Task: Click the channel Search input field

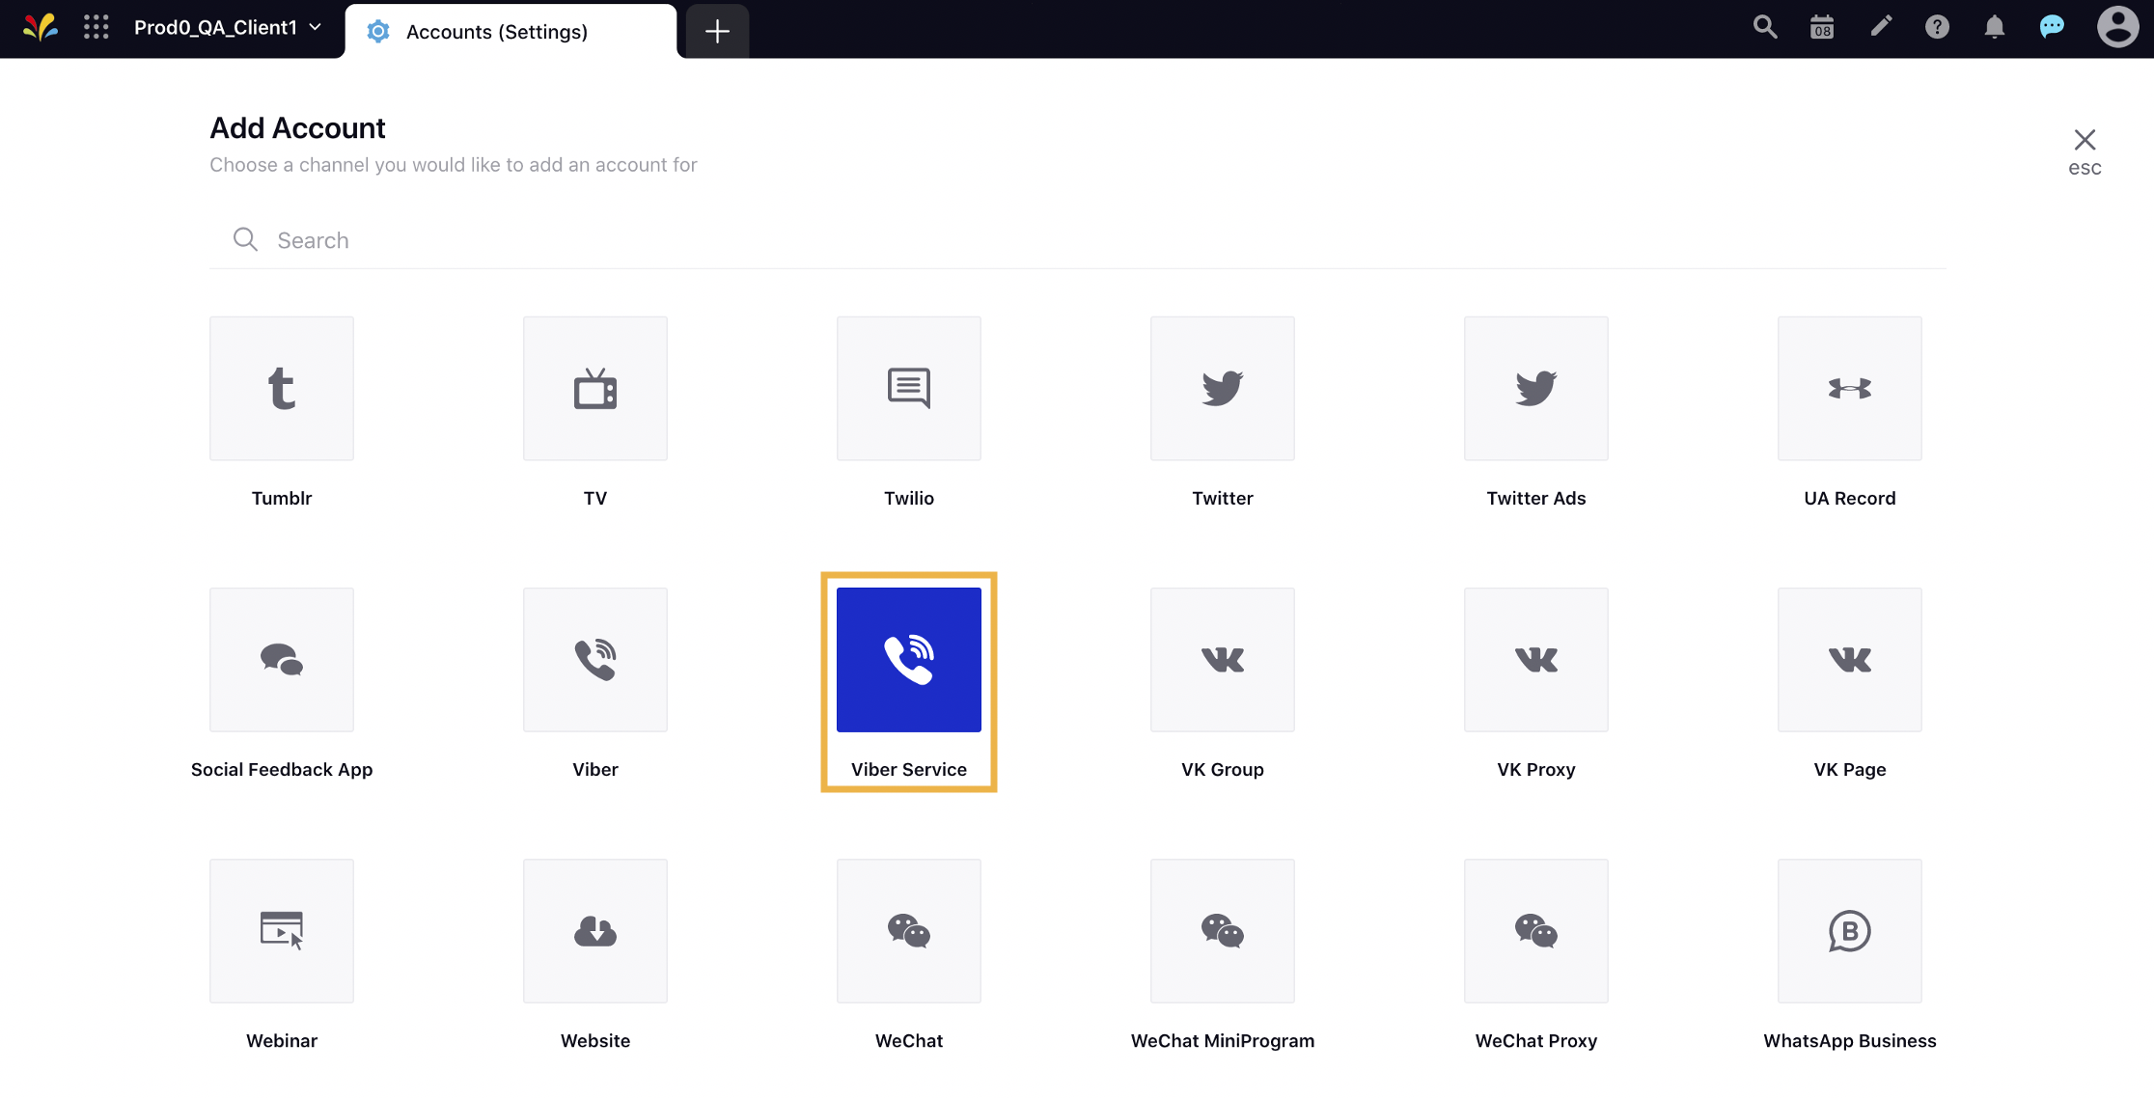Action: [1078, 240]
